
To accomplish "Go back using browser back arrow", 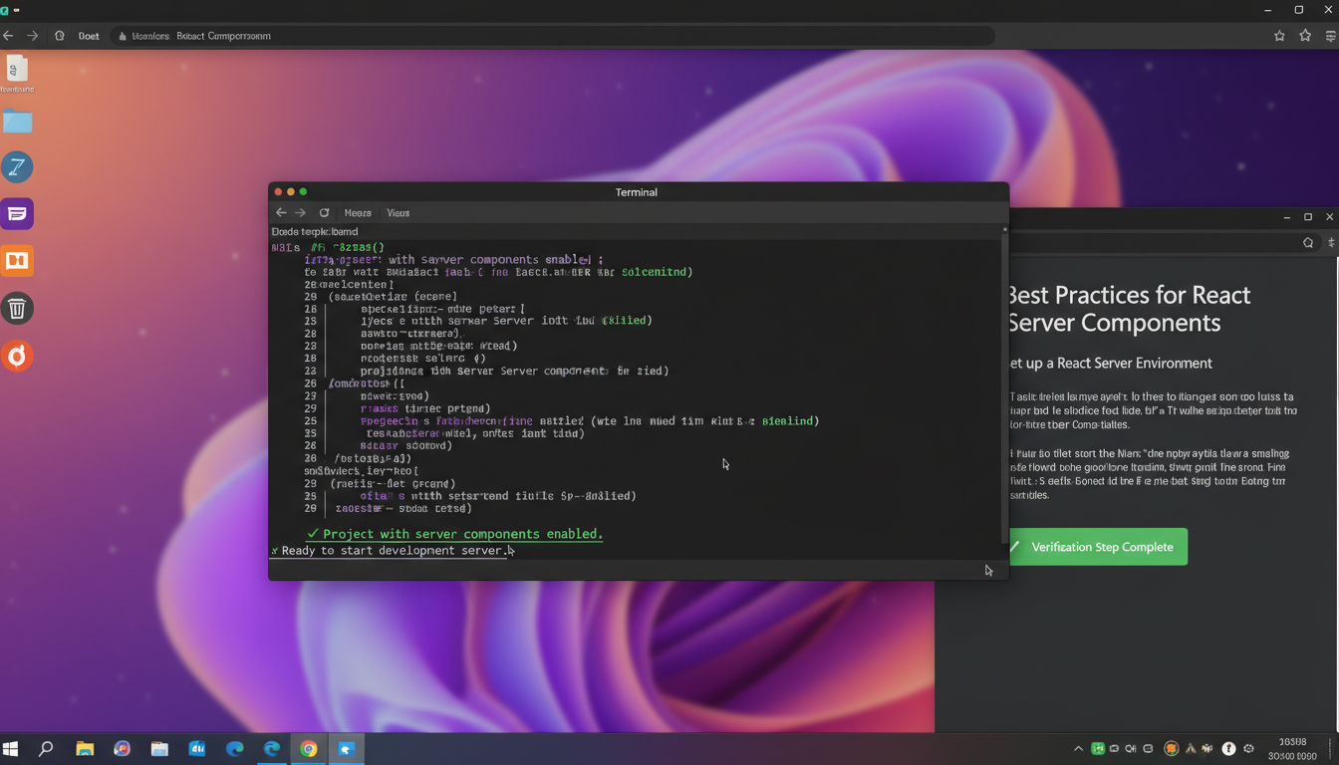I will 9,36.
